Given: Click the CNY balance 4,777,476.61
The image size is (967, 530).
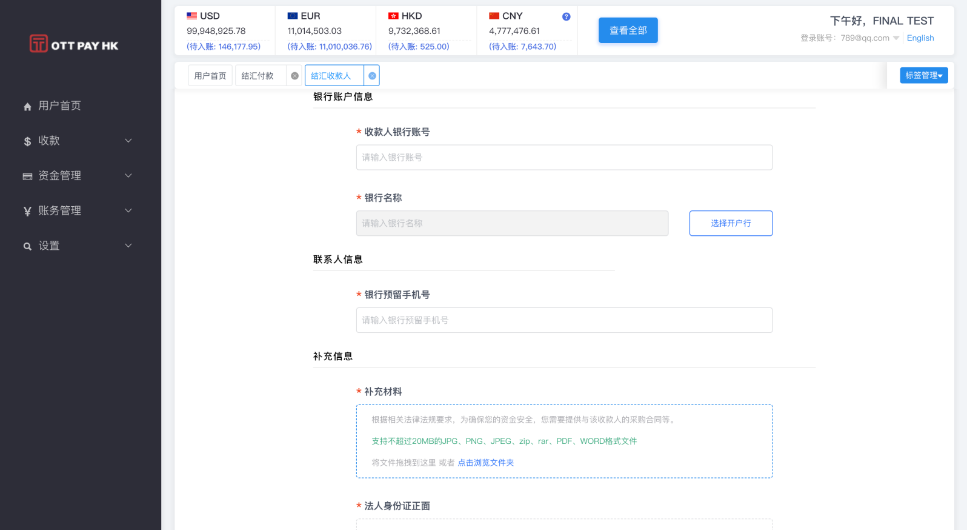Looking at the screenshot, I should 514,31.
